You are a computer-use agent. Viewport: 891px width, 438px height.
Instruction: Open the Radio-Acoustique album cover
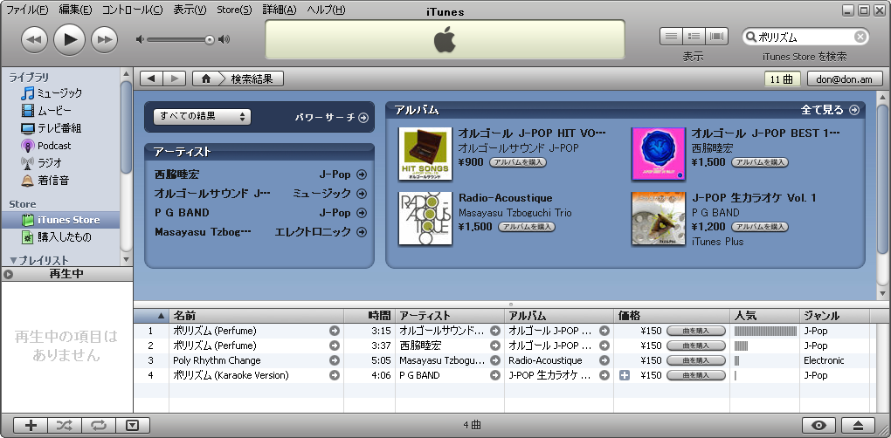point(425,218)
